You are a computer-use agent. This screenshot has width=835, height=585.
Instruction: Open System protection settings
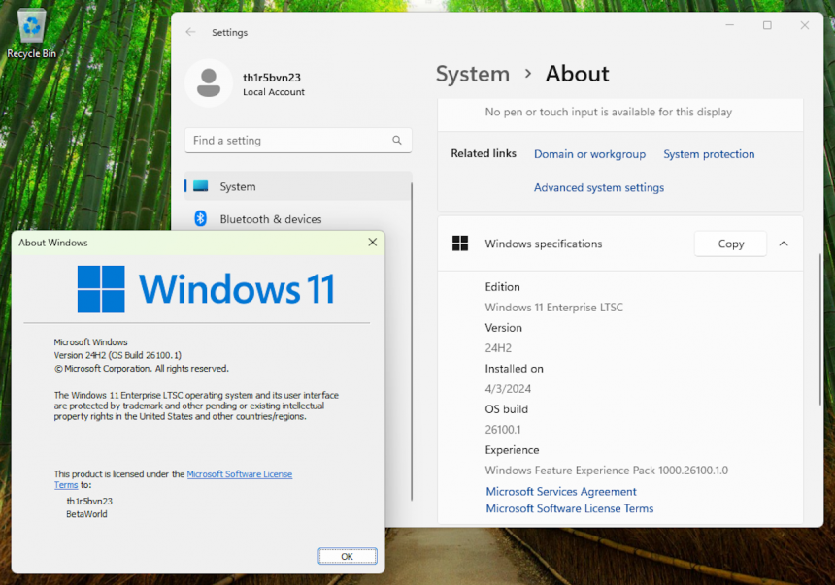click(x=709, y=153)
